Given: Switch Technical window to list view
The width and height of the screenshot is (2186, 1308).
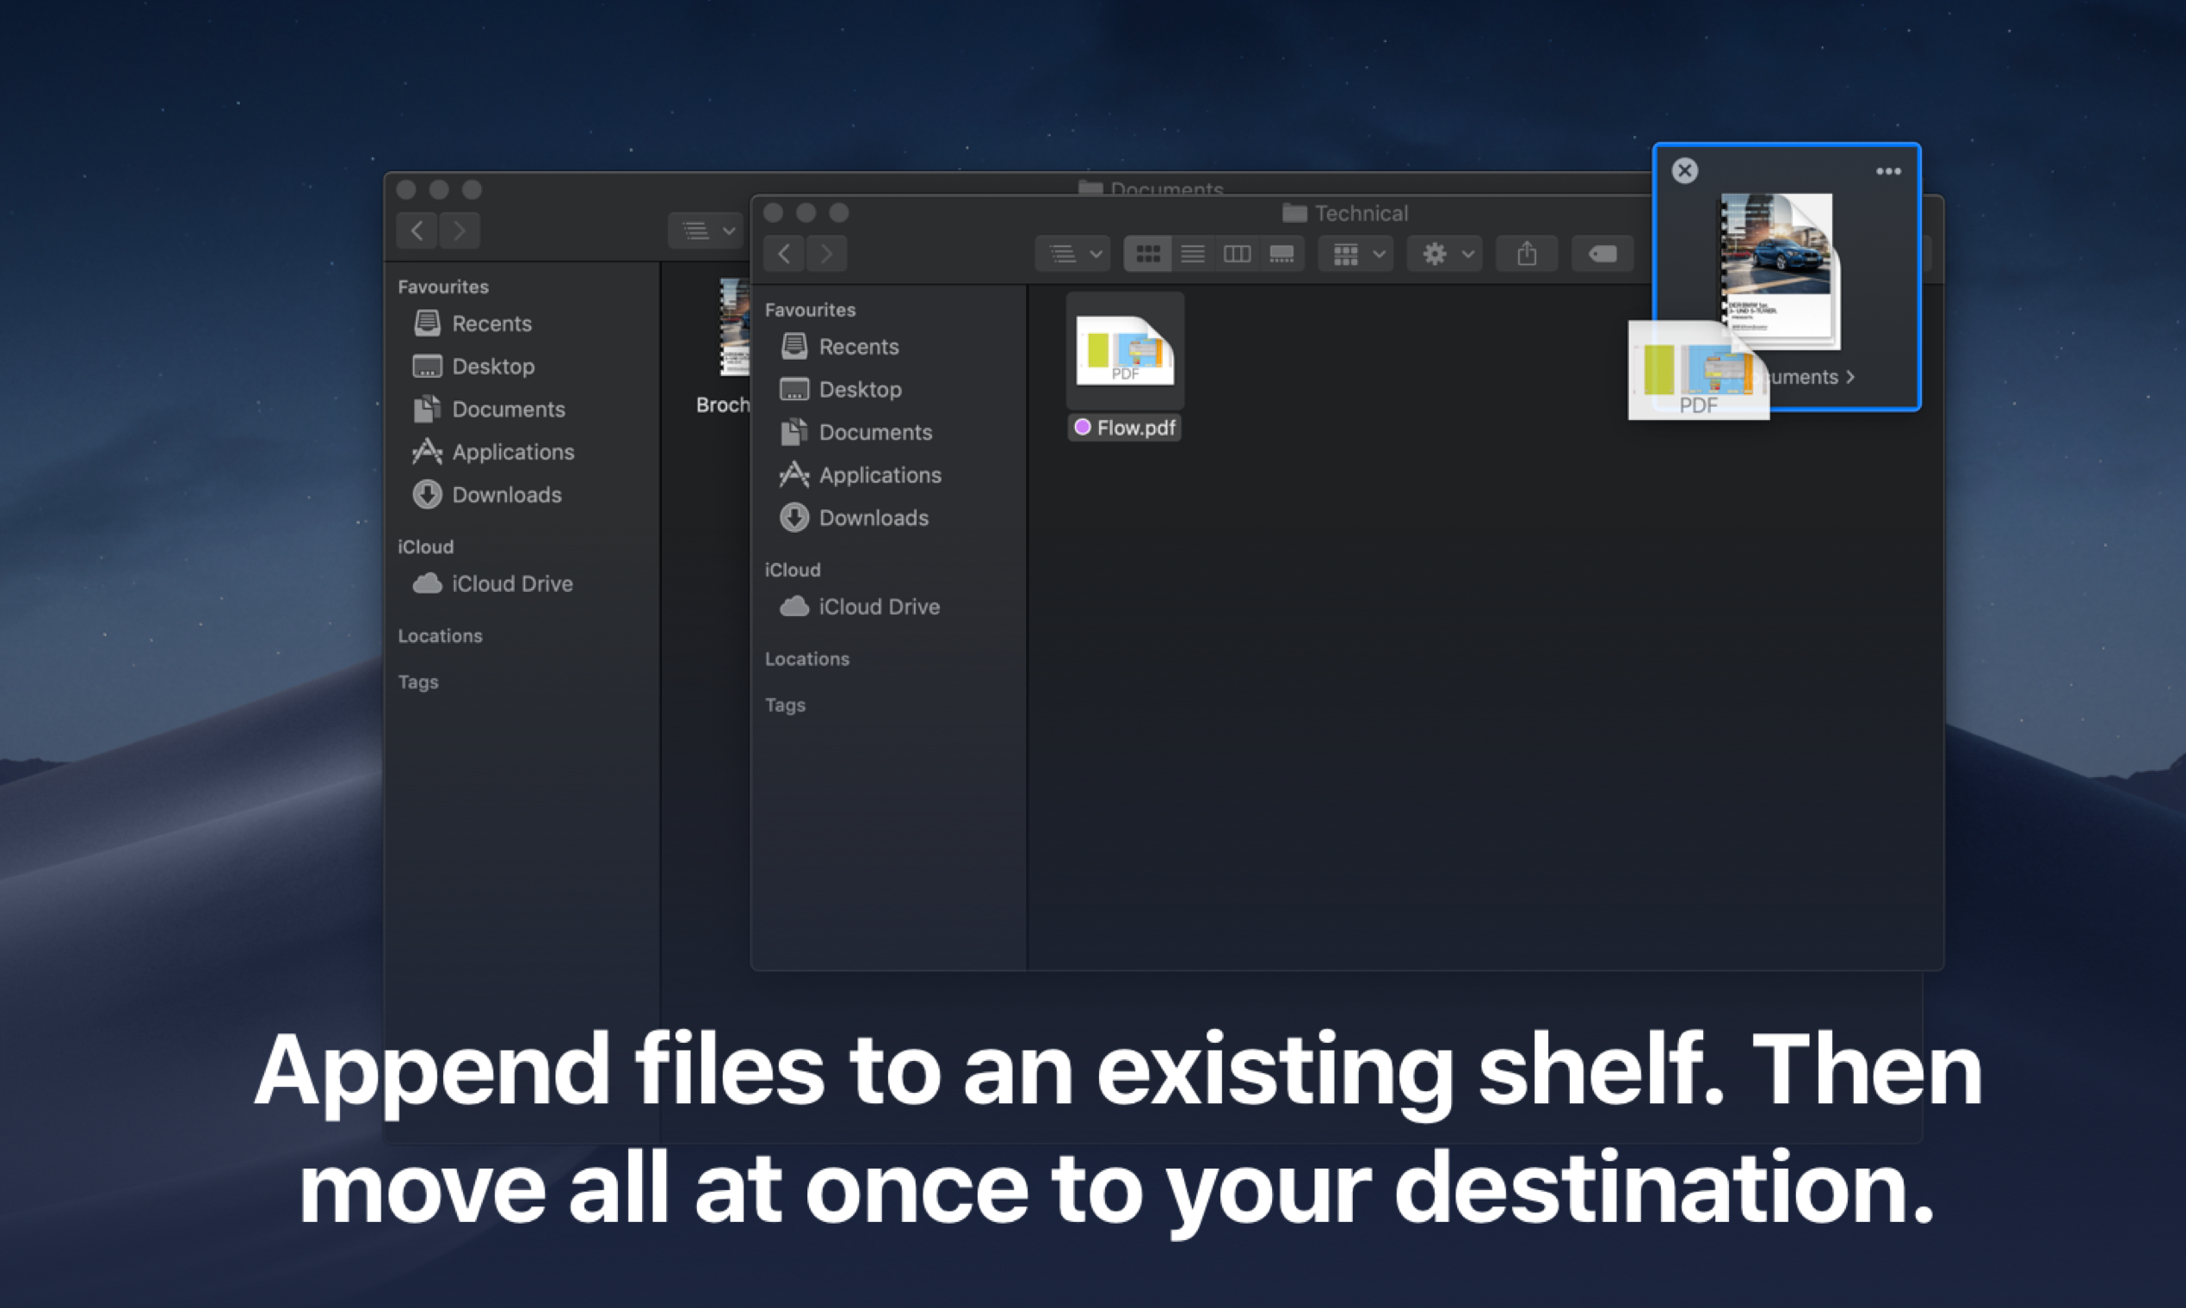Looking at the screenshot, I should pyautogui.click(x=1193, y=254).
